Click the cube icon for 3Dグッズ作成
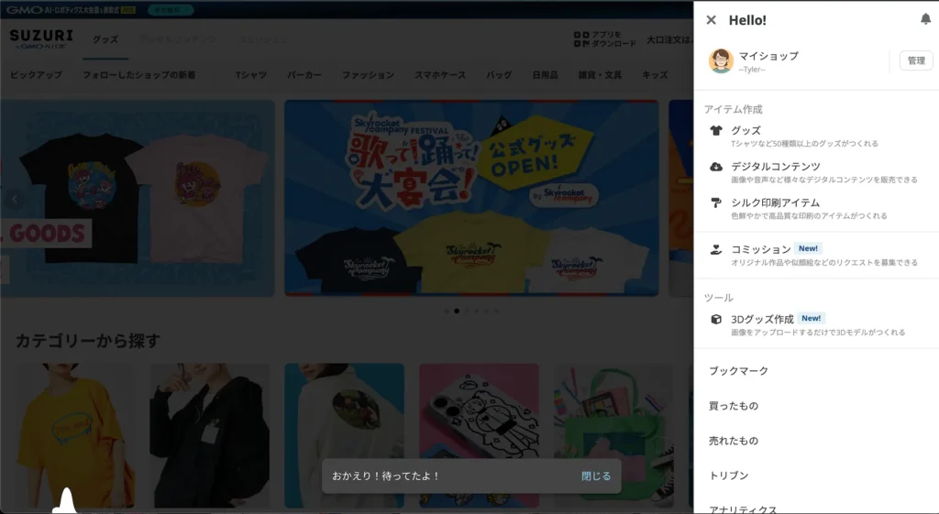The width and height of the screenshot is (939, 514). 716,319
